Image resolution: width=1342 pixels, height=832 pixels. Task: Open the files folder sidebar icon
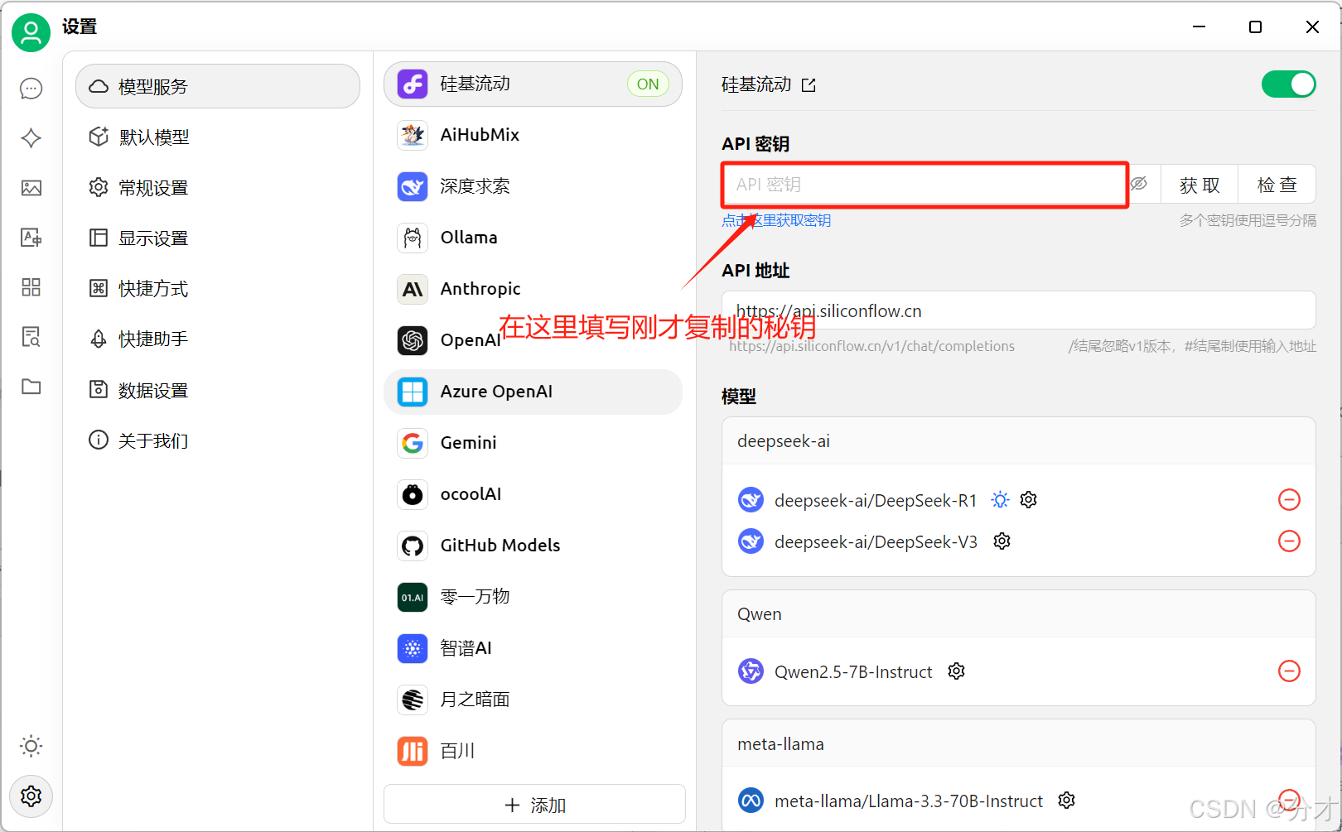tap(31, 387)
